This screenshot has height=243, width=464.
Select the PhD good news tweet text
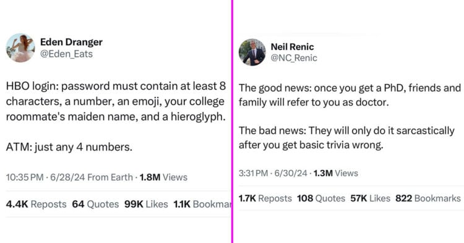[350, 116]
